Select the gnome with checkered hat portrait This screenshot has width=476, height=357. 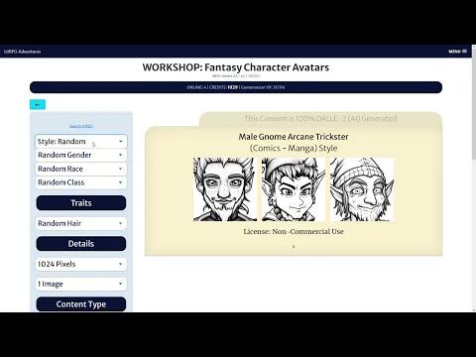[x=362, y=189]
